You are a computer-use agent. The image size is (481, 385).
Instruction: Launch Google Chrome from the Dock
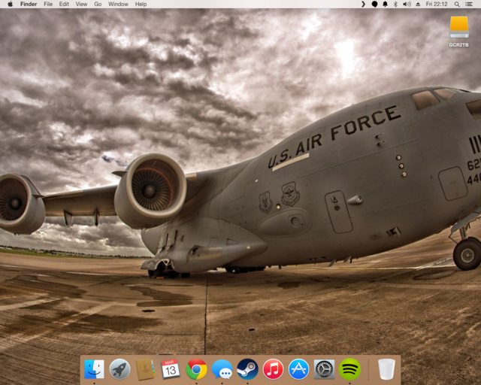coord(196,369)
